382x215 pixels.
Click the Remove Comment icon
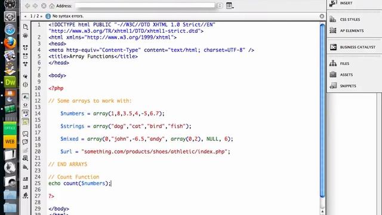(x=25, y=142)
